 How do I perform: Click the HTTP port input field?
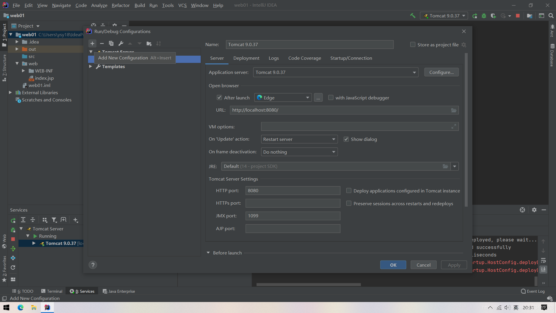tap(292, 190)
